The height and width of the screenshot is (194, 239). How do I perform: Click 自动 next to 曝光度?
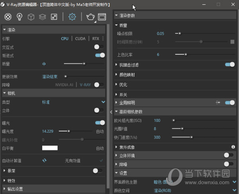100,131
